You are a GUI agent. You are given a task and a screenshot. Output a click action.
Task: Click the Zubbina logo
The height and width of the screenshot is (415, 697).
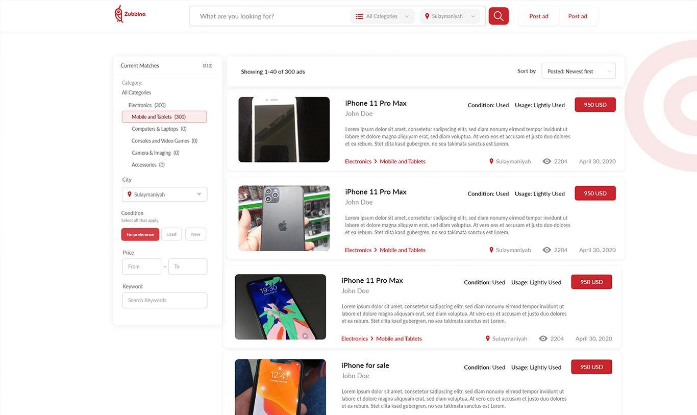[130, 14]
